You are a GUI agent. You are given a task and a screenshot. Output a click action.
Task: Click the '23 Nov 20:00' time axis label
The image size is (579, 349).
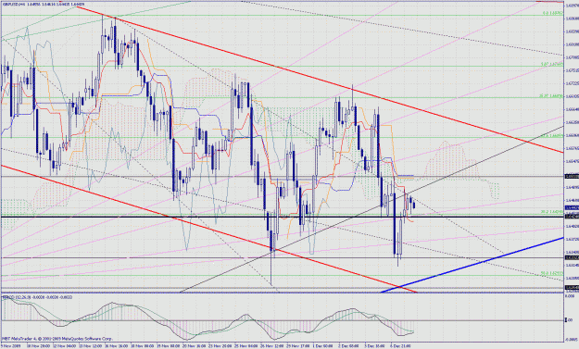220,346
